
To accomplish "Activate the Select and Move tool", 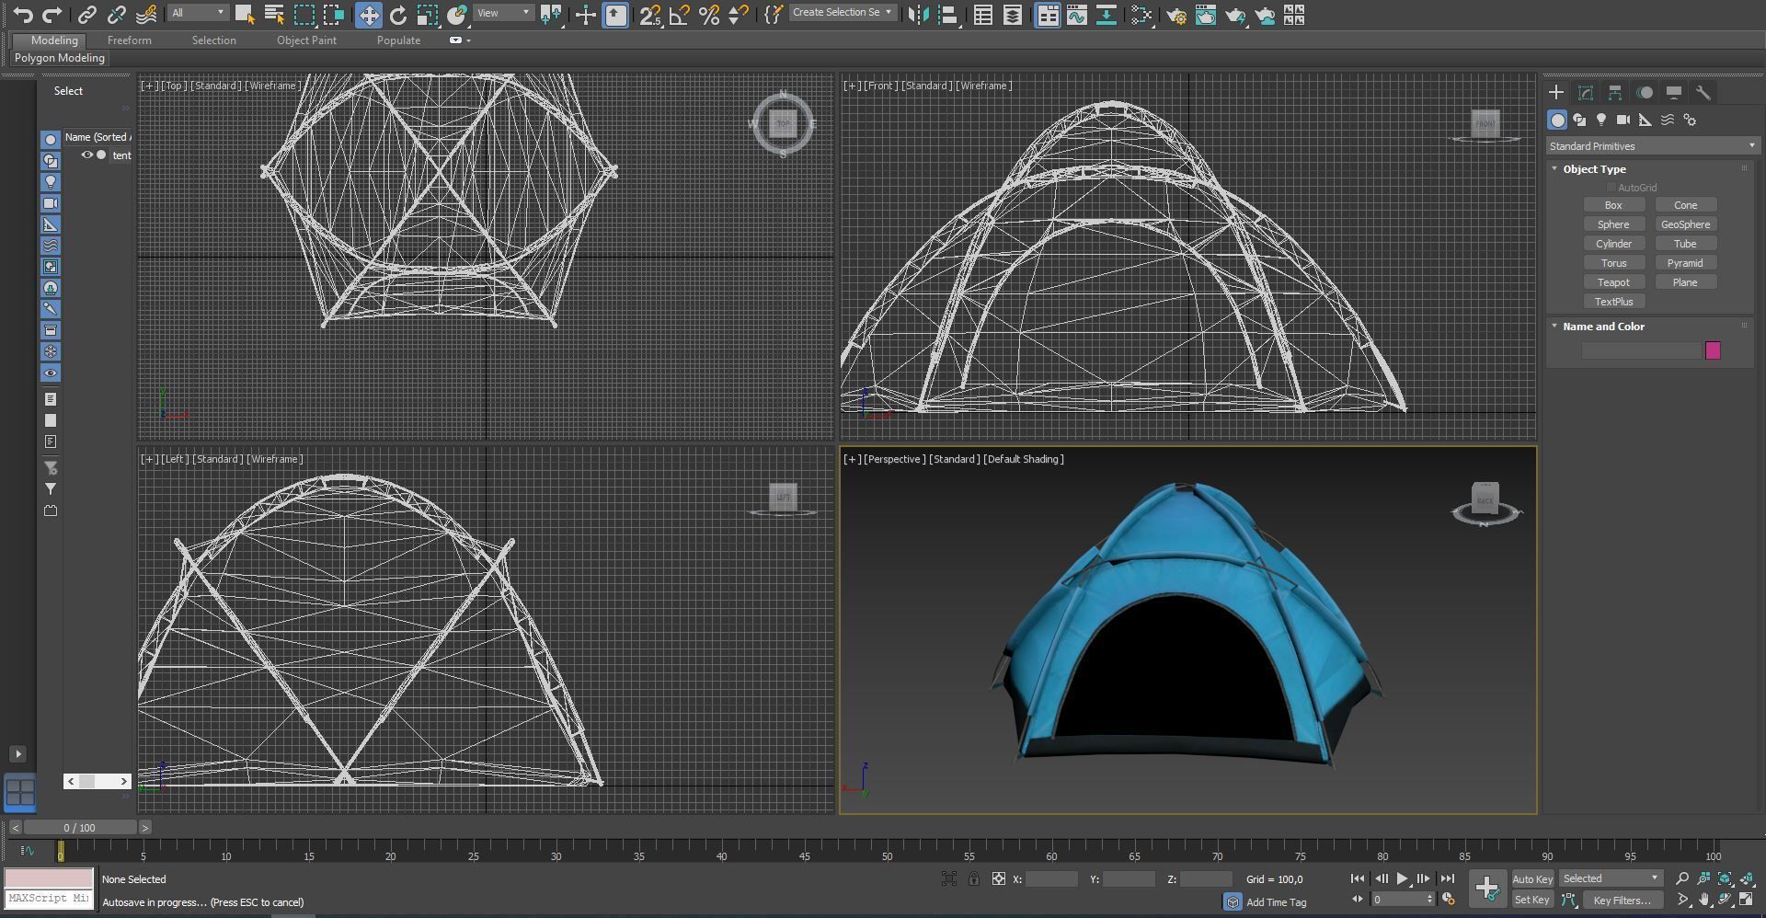I will [x=368, y=15].
